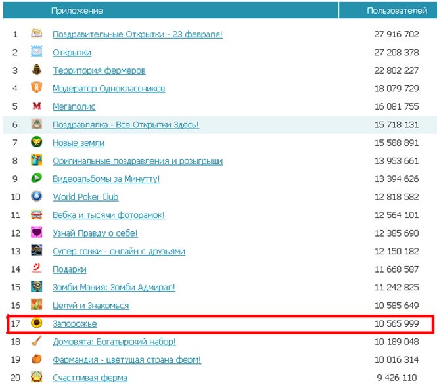Click user count 15 588 891

(396, 143)
